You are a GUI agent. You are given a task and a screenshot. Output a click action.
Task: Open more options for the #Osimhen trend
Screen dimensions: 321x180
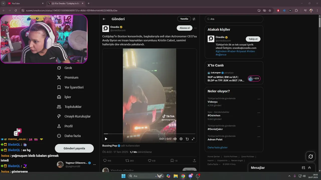click(x=259, y=113)
